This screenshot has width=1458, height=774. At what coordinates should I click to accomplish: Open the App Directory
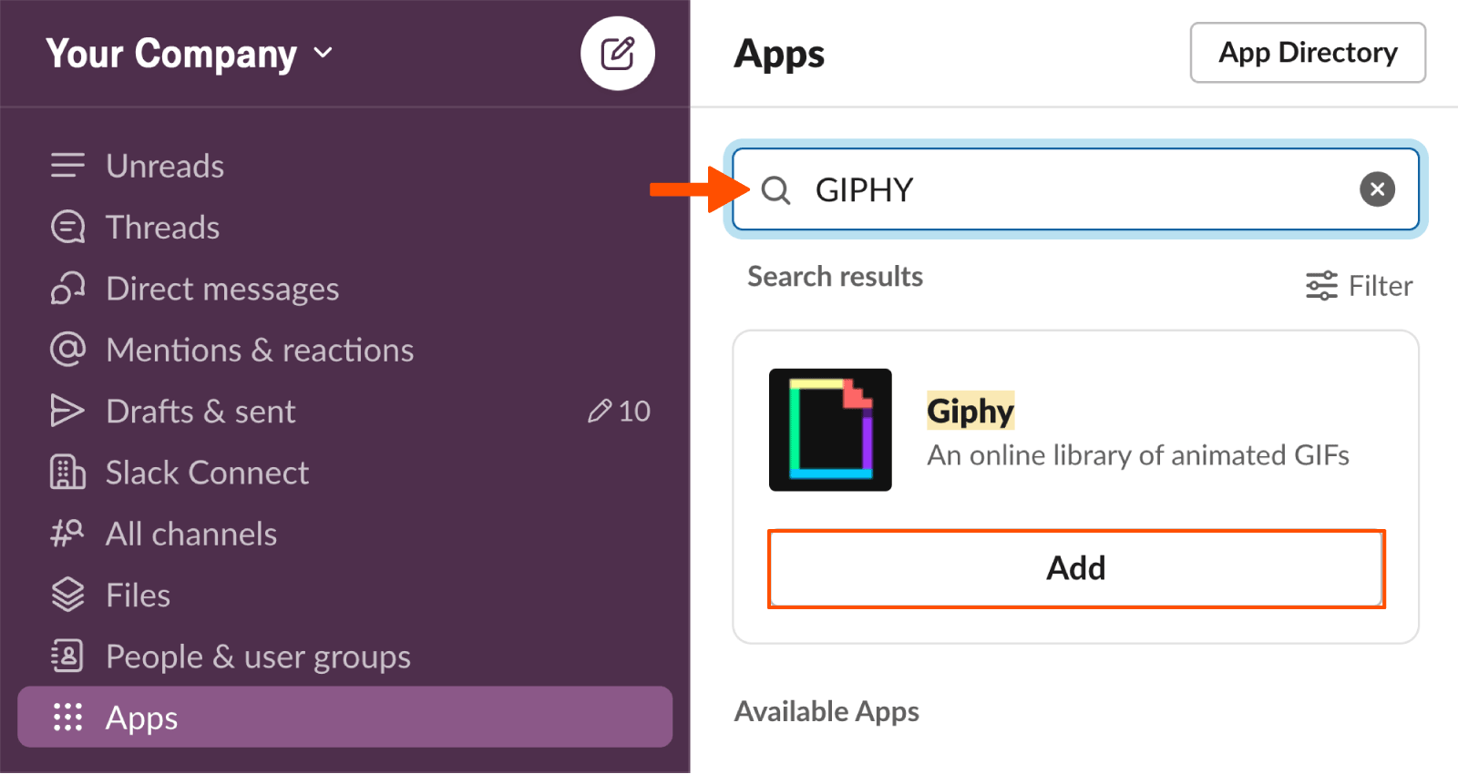(x=1307, y=53)
